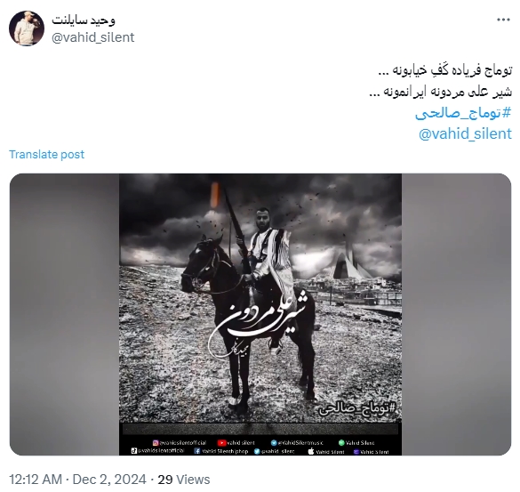Image resolution: width=520 pixels, height=492 pixels.
Task: Click the Facebook icon in video footer
Action: [x=196, y=451]
